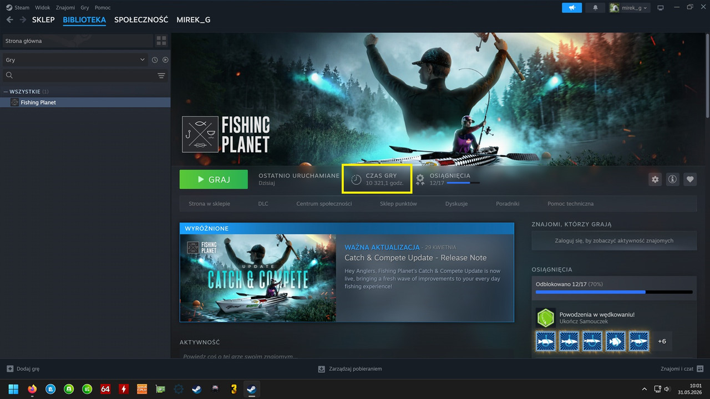Image resolution: width=710 pixels, height=399 pixels.
Task: Open the Poradniki link
Action: coord(508,204)
